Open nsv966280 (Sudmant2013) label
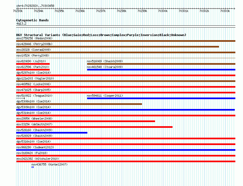 35,147
